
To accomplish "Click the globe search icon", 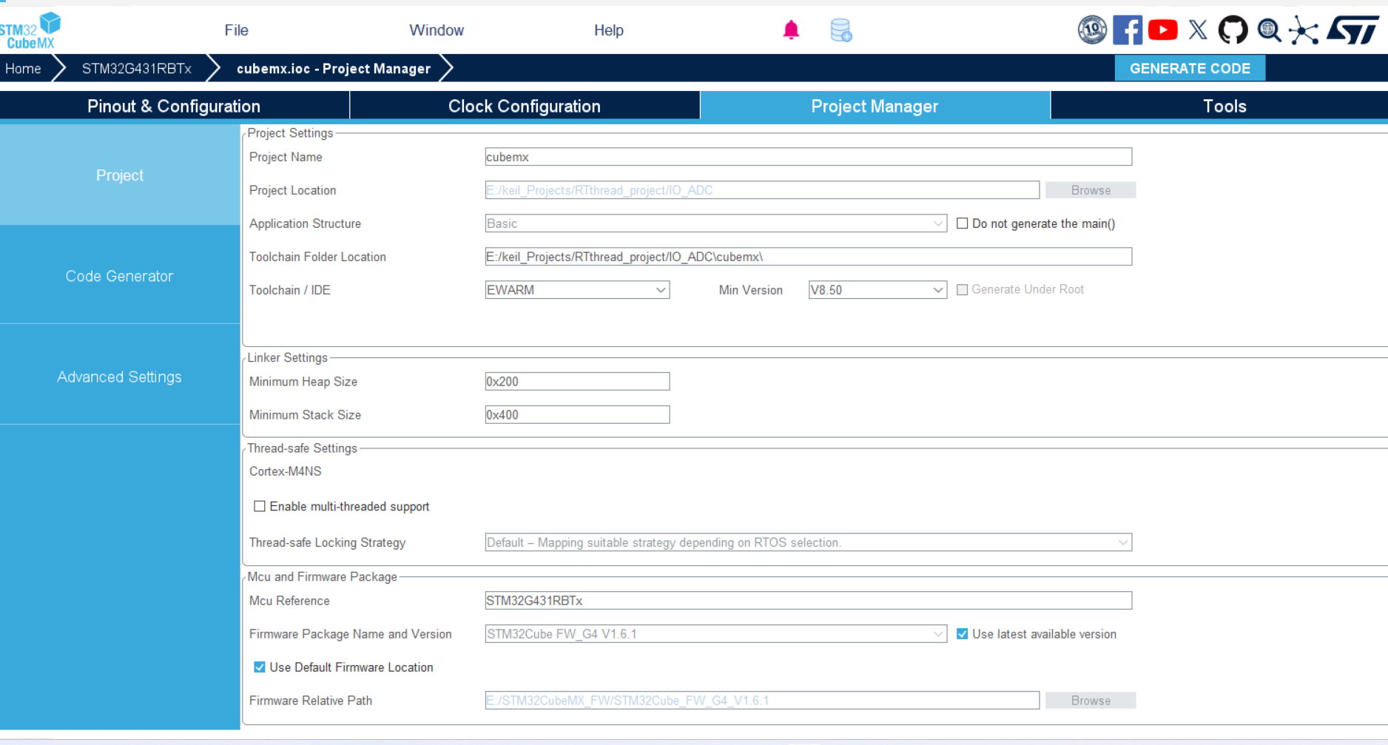I will point(1269,30).
